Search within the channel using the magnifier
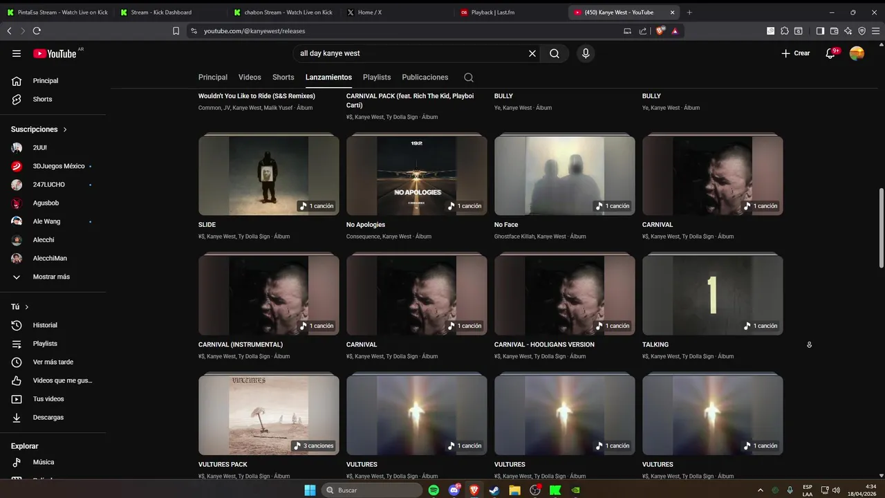 click(469, 77)
